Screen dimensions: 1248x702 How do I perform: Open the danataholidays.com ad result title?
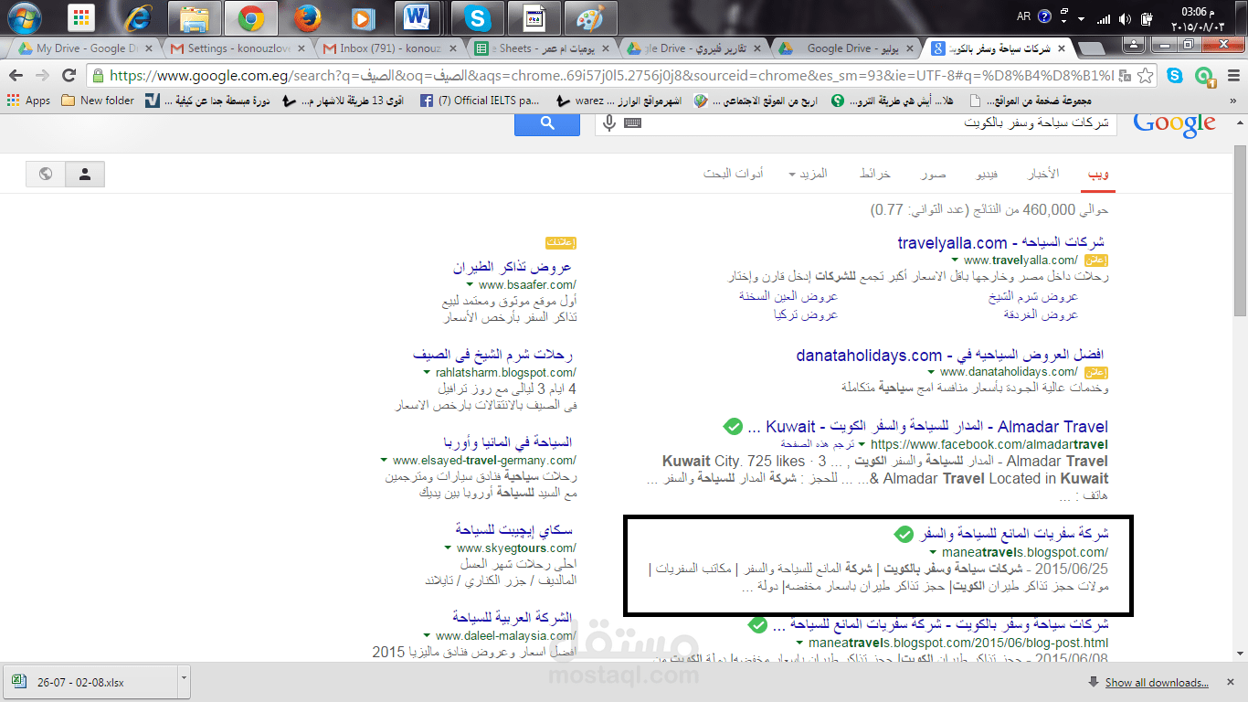[x=950, y=355]
